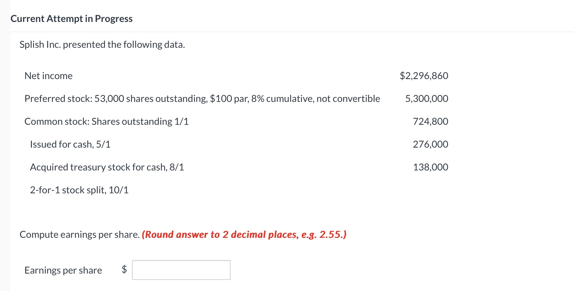574x291 pixels.
Task: Select the Preferred stock description text
Action: click(202, 99)
